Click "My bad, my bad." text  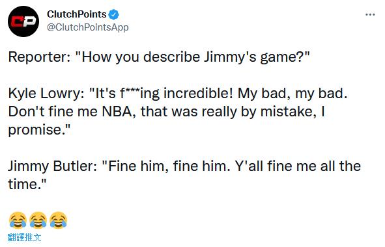coord(292,94)
